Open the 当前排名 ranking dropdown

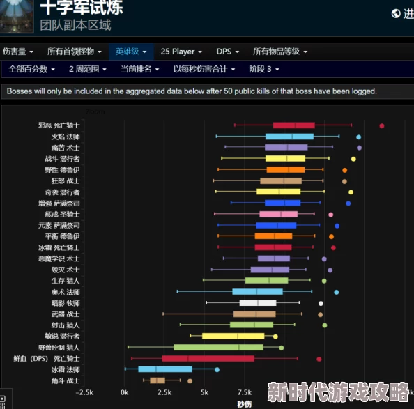coord(139,70)
